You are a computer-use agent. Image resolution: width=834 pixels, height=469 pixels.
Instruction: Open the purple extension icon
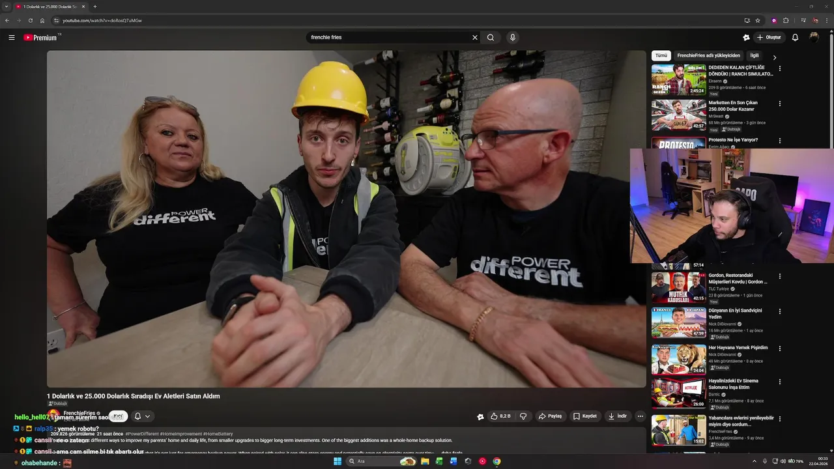pos(774,21)
